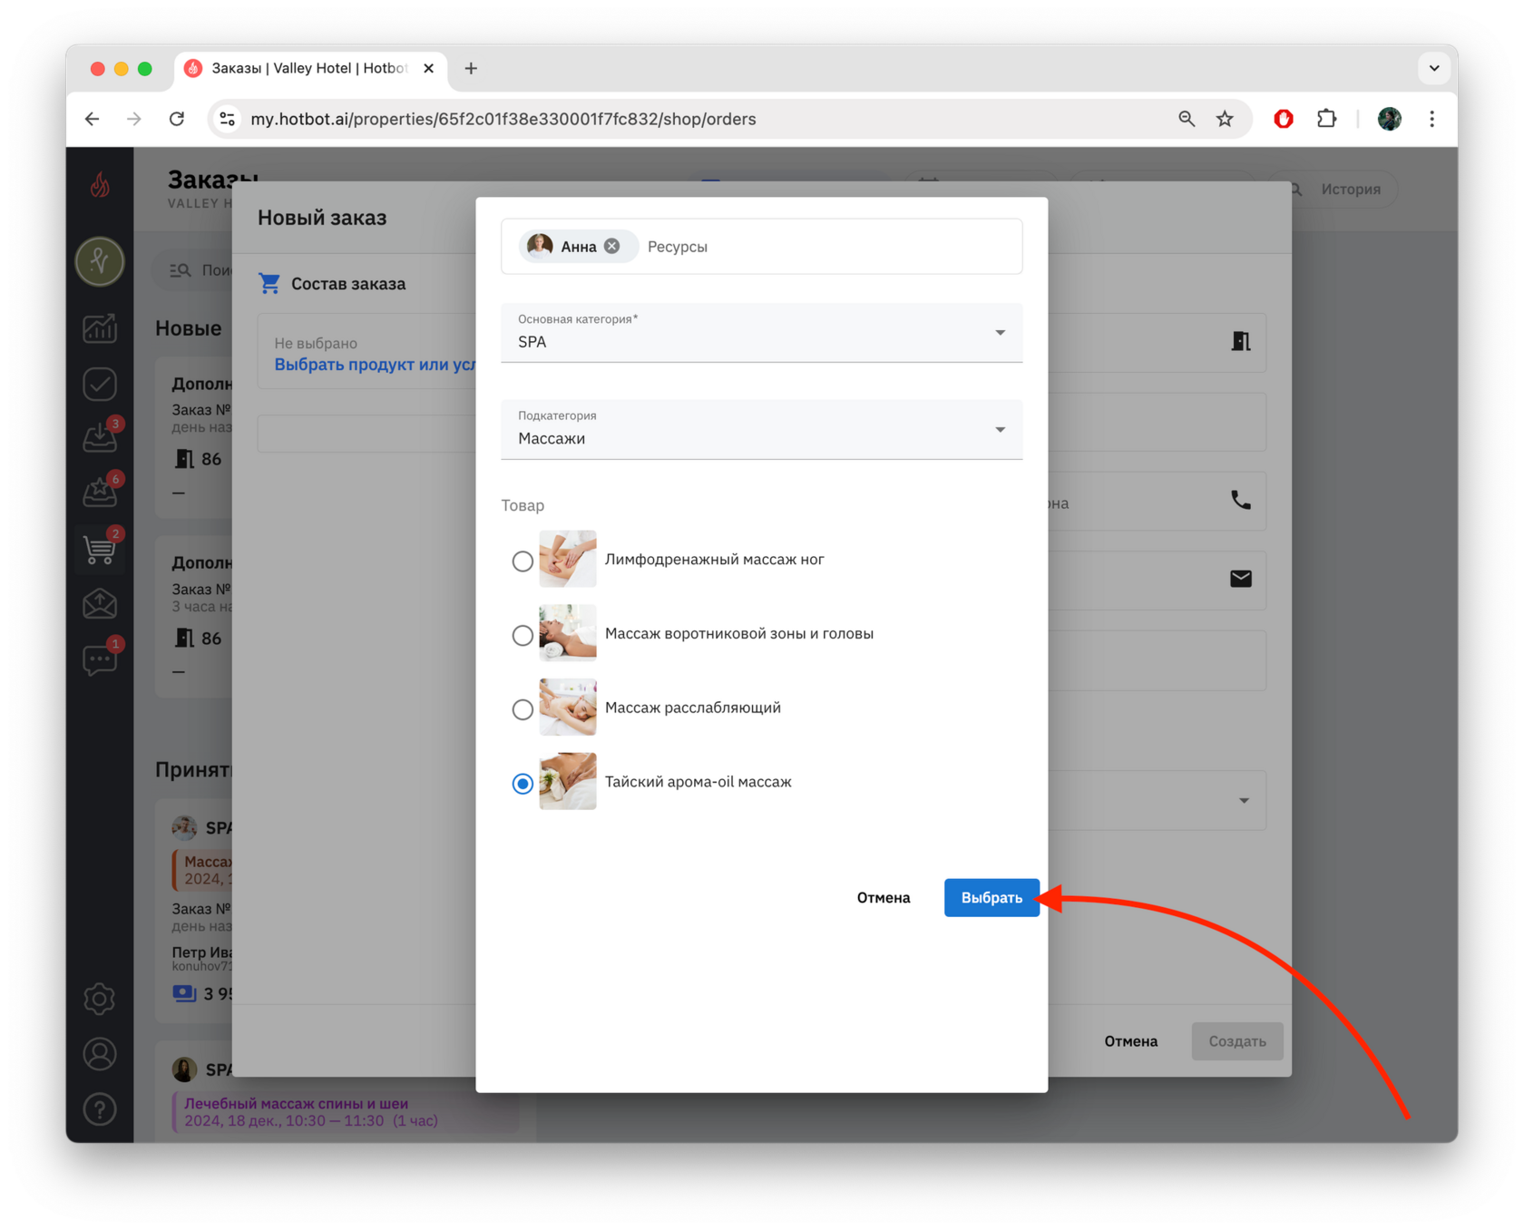
Task: Open the tasks checkmark icon in sidebar
Action: coord(100,384)
